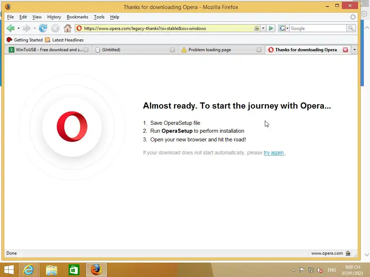Click the Done status text
This screenshot has width=370, height=277.
point(12,253)
